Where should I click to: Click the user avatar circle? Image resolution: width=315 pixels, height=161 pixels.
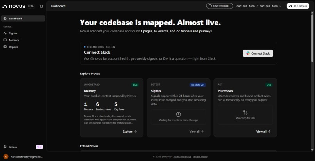6,157
